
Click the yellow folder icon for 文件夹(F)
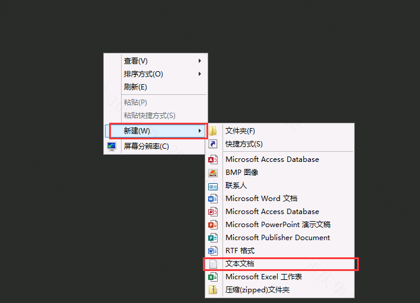pyautogui.click(x=213, y=131)
